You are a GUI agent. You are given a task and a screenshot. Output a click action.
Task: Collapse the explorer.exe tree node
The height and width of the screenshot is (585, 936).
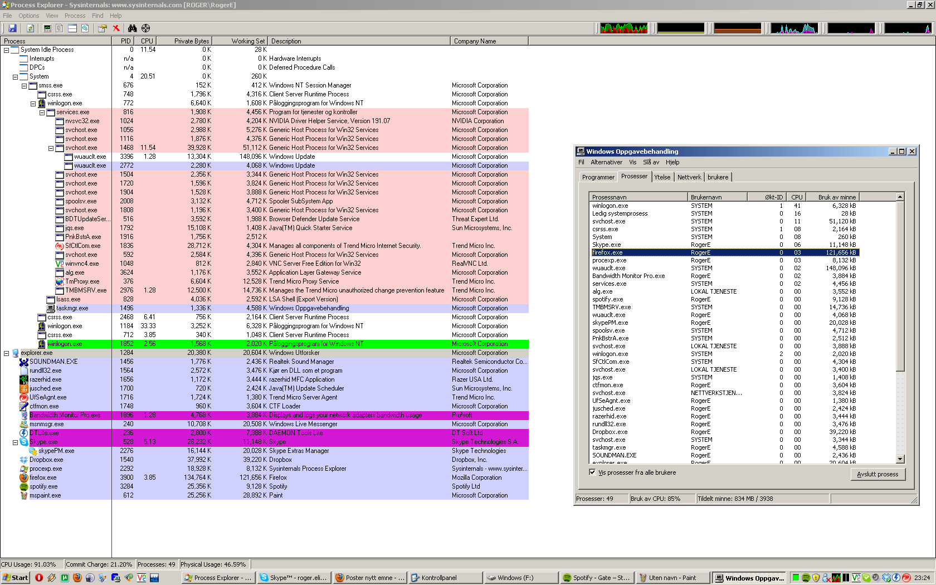click(x=6, y=353)
